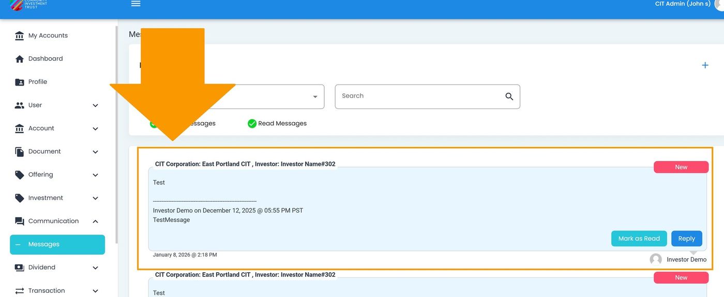Click the plus icon to add message

coord(705,65)
